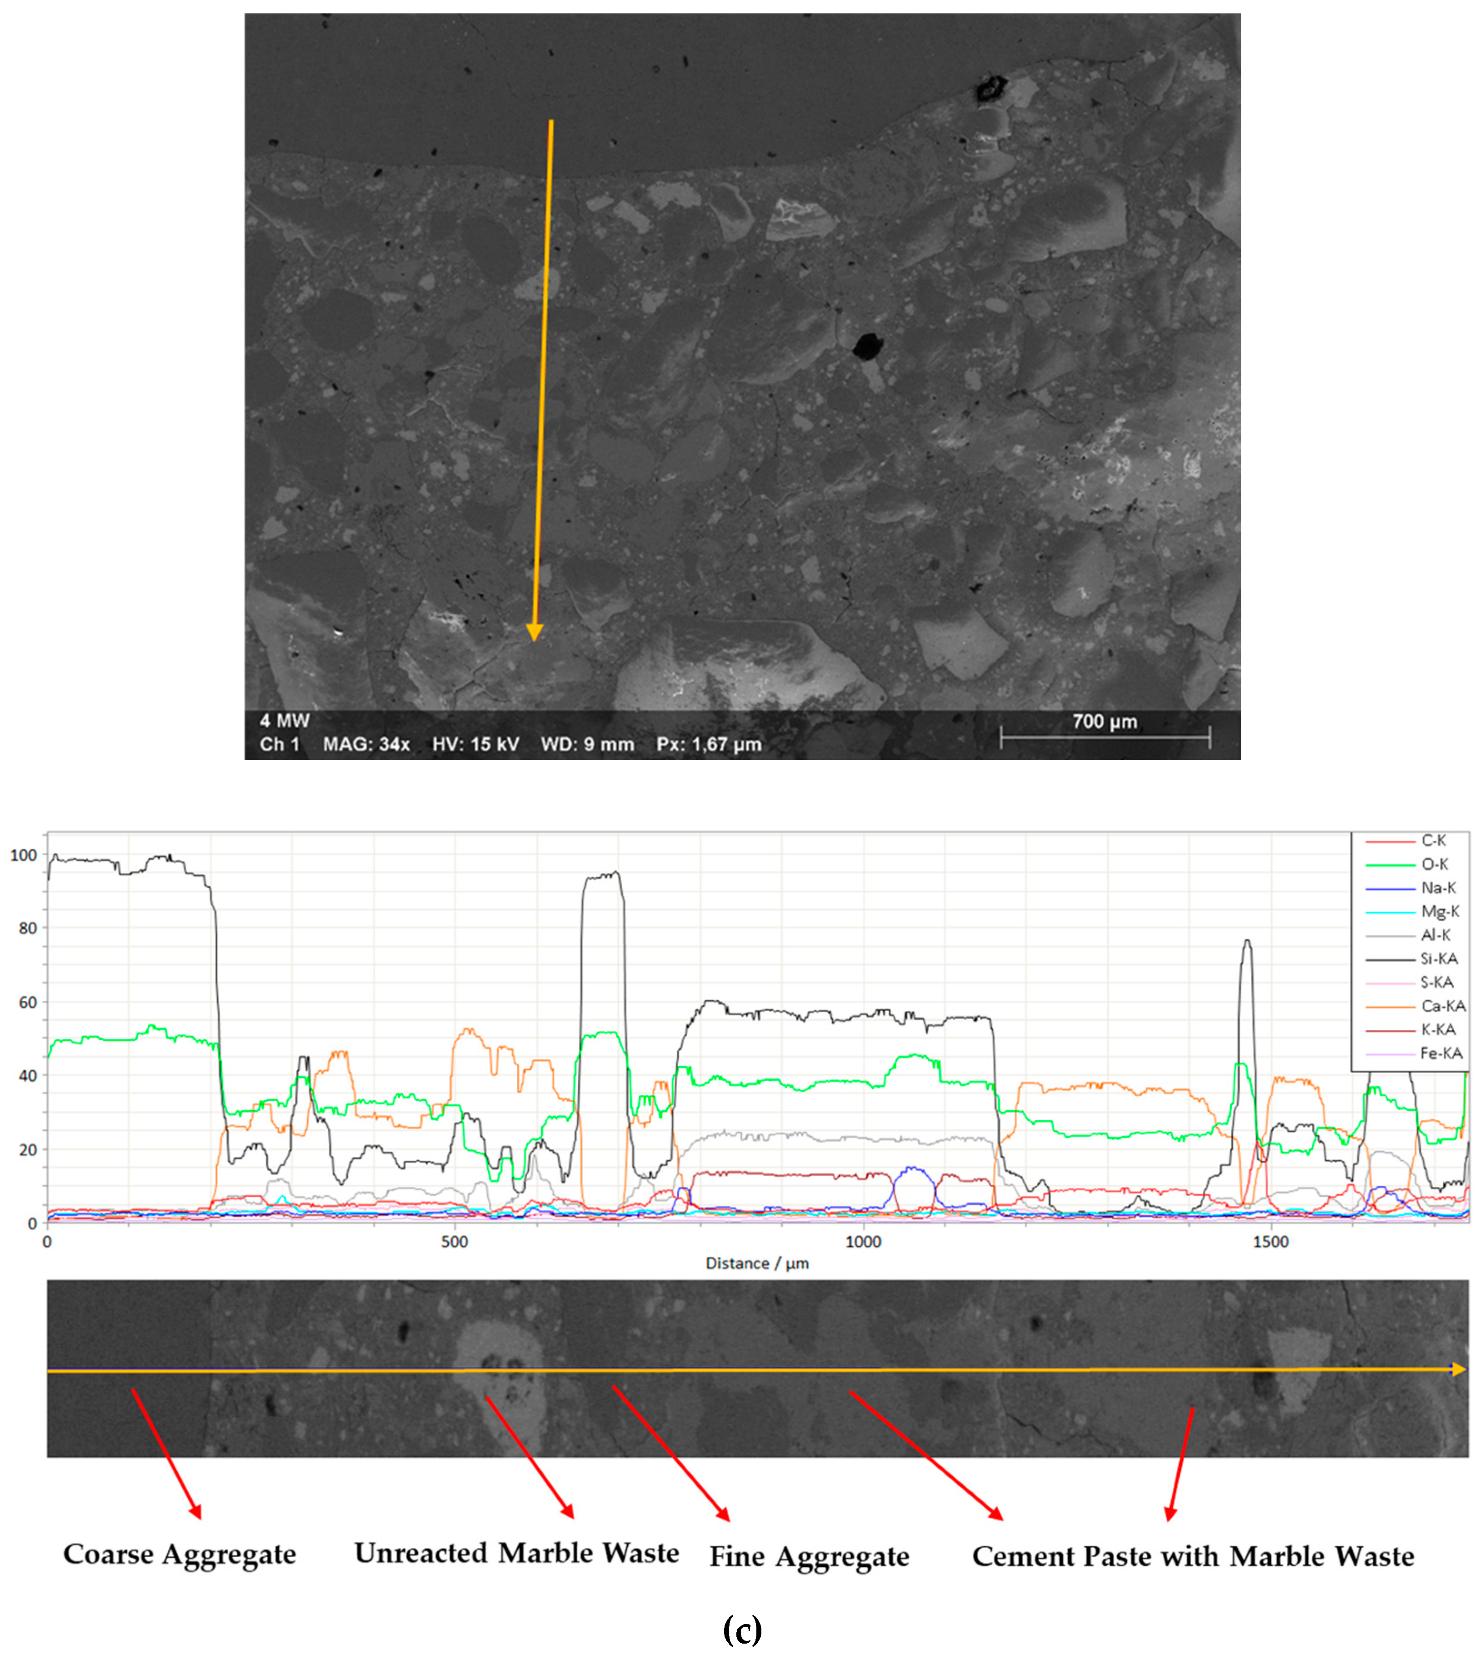Select the Na-K legend item
The image size is (1480, 1655).
coord(1438,888)
